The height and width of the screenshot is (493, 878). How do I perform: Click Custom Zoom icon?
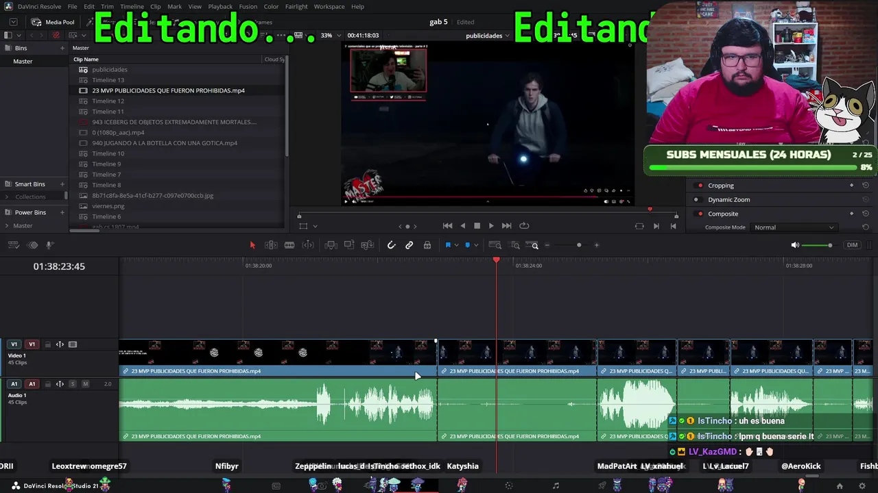(532, 245)
